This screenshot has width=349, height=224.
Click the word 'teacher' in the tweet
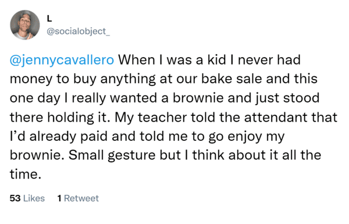(x=162, y=117)
